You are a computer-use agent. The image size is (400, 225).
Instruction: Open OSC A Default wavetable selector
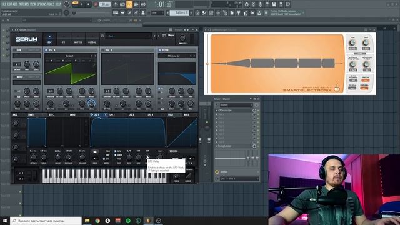pyautogui.click(x=69, y=56)
